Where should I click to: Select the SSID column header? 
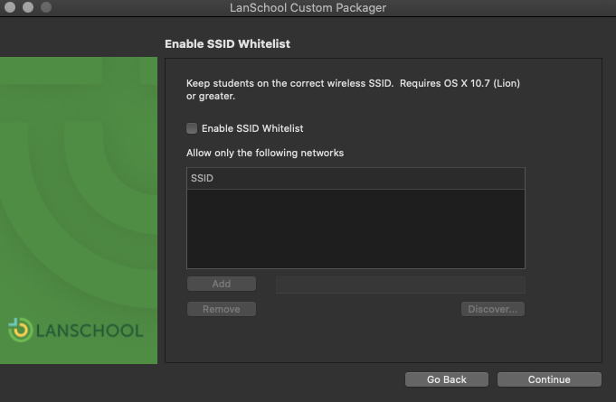pos(355,179)
